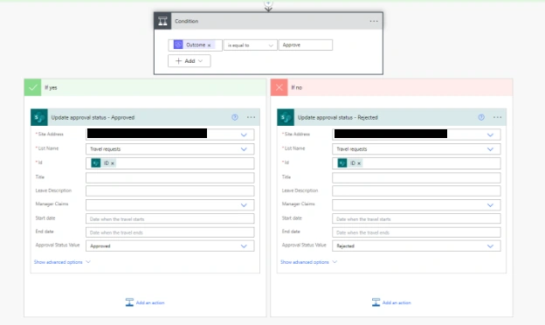
Task: Click the If no branch header
Action: (x=391, y=87)
